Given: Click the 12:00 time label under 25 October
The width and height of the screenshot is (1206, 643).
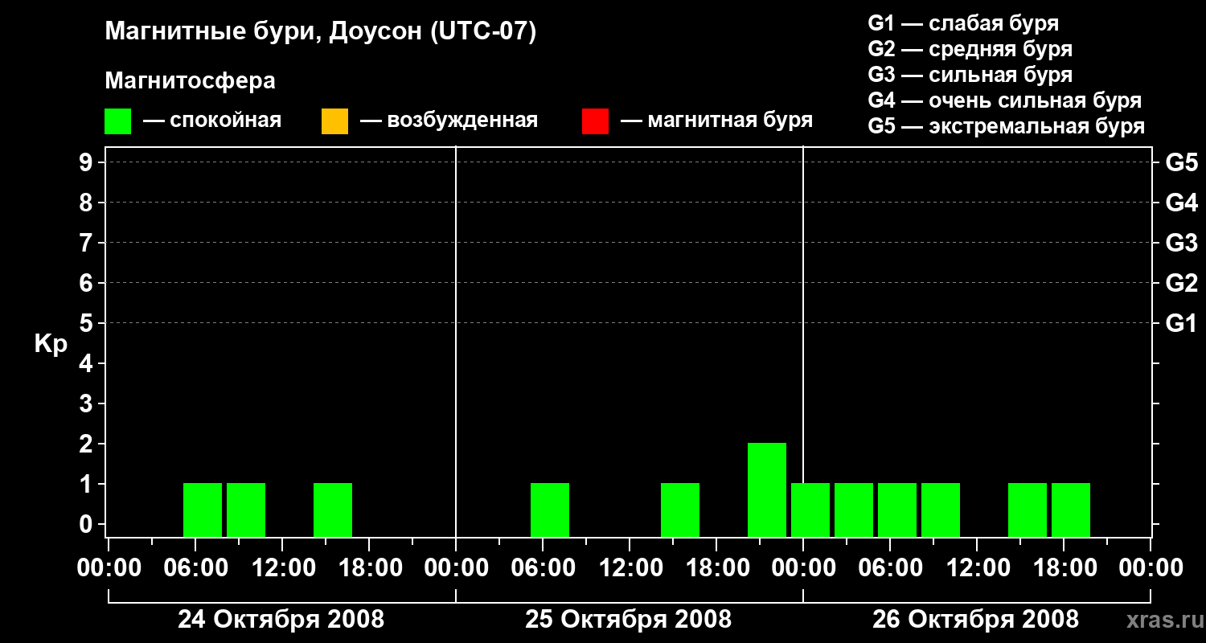Looking at the screenshot, I should click(630, 568).
